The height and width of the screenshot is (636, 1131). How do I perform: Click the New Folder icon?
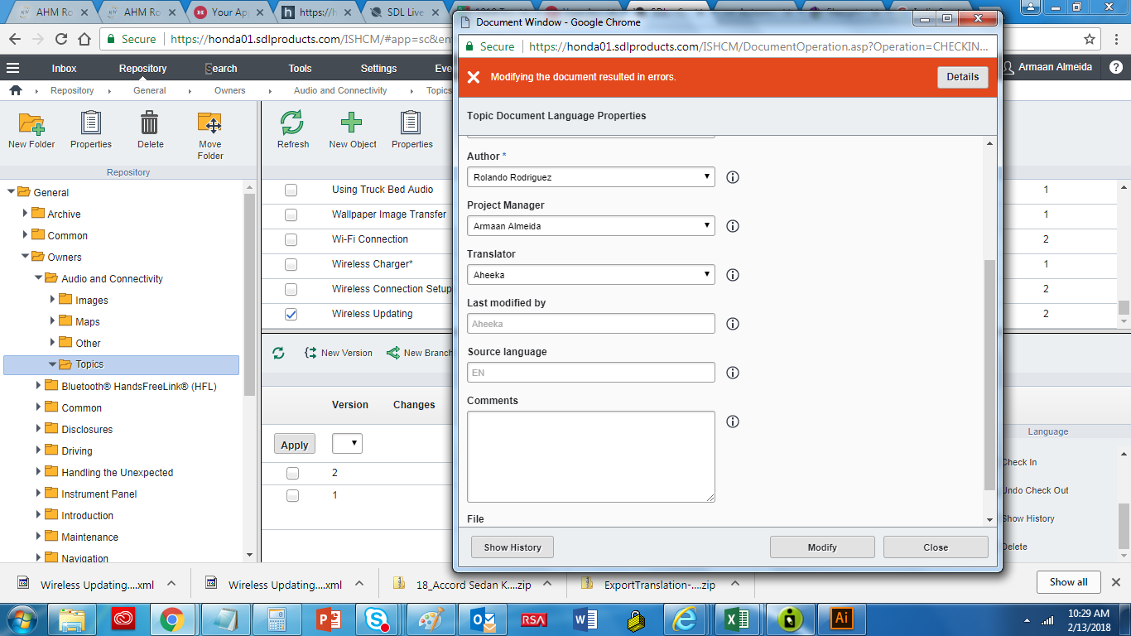tap(31, 123)
